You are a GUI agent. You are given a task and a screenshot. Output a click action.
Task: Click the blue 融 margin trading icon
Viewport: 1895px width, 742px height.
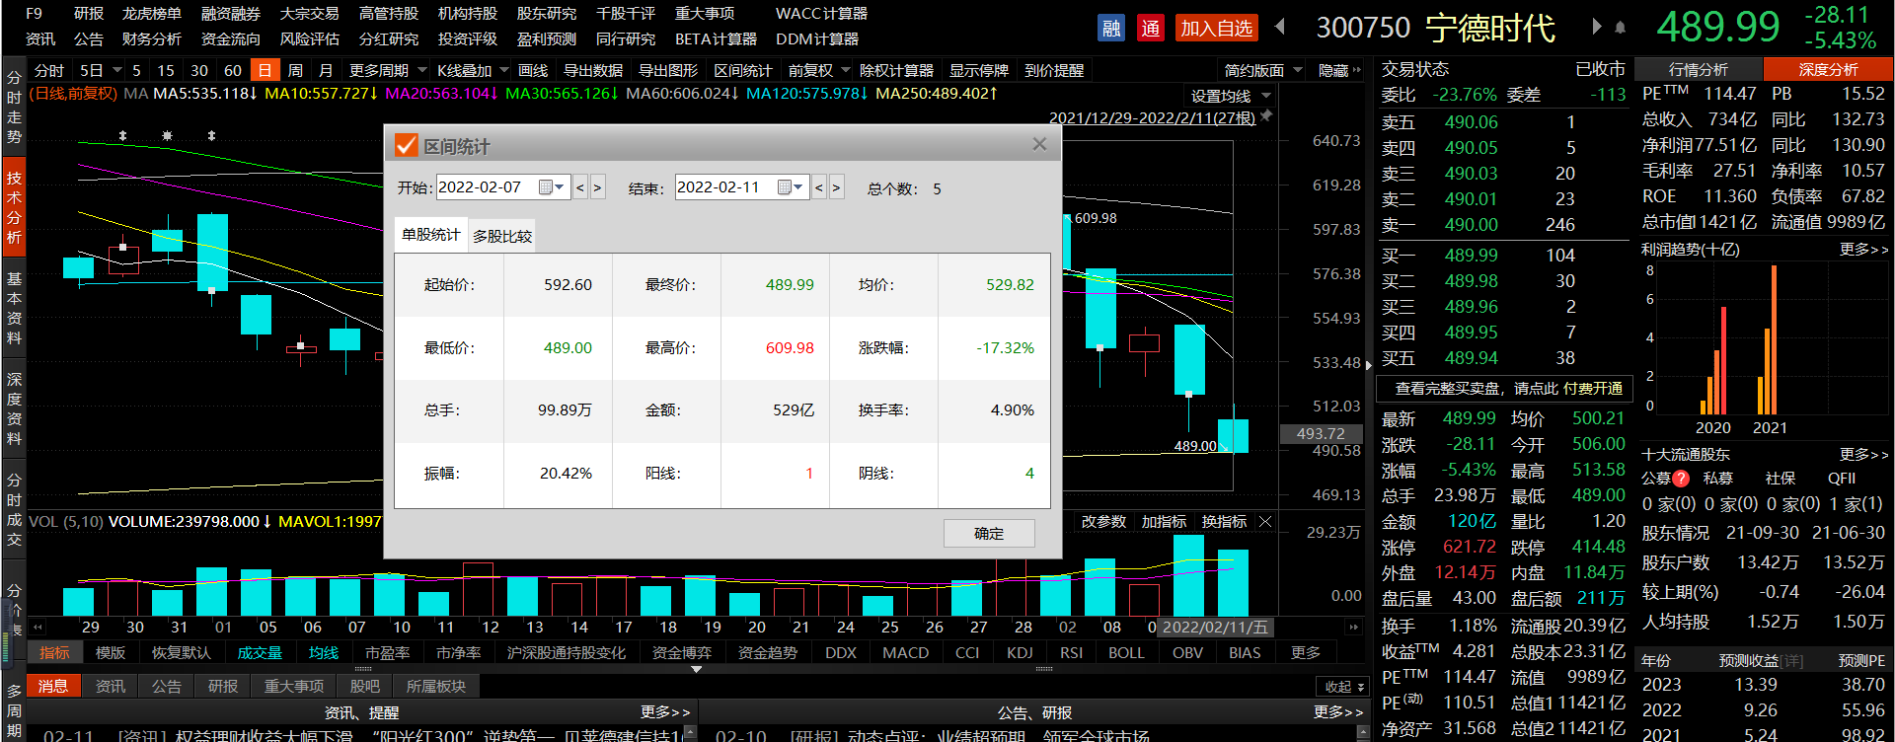(1111, 29)
